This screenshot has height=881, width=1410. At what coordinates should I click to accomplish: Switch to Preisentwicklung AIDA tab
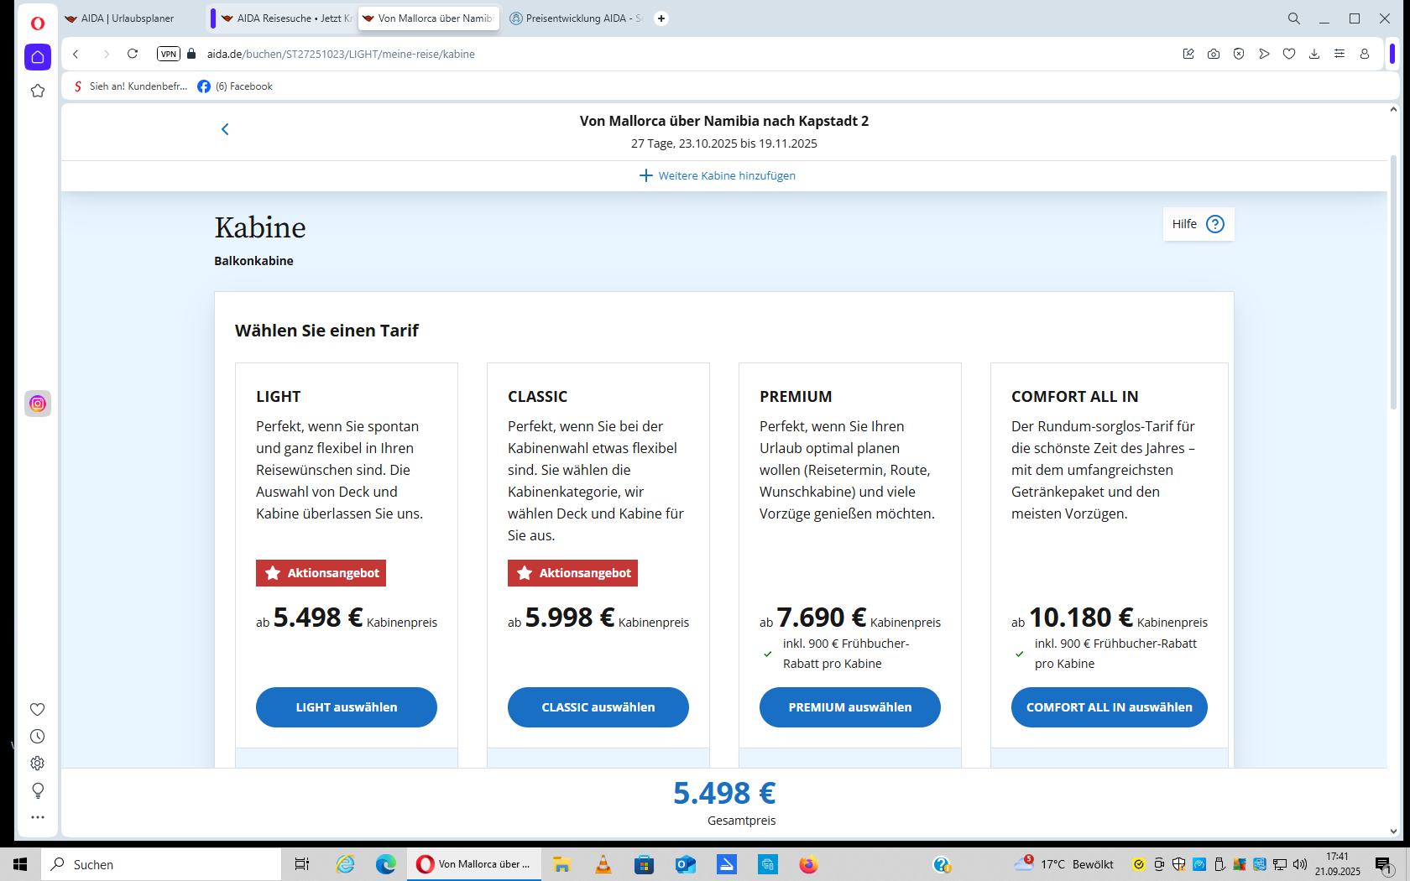[x=579, y=18]
